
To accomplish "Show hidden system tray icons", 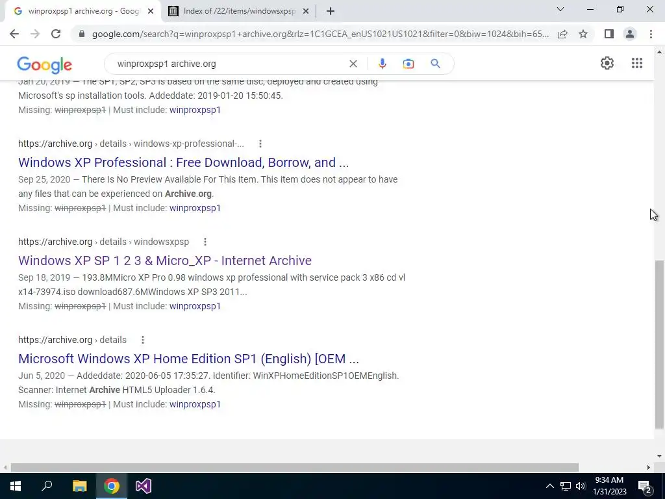I will tap(549, 486).
